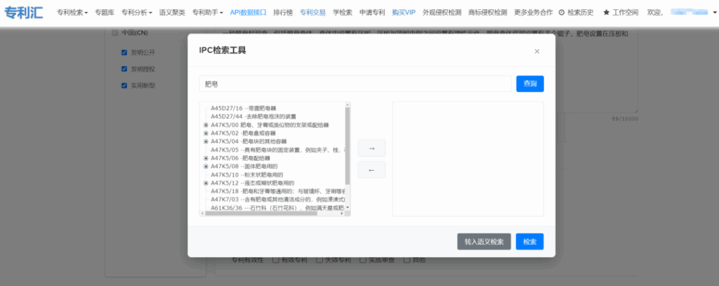Close the IPC检索工具 dialog
This screenshot has height=286, width=719.
coord(537,51)
